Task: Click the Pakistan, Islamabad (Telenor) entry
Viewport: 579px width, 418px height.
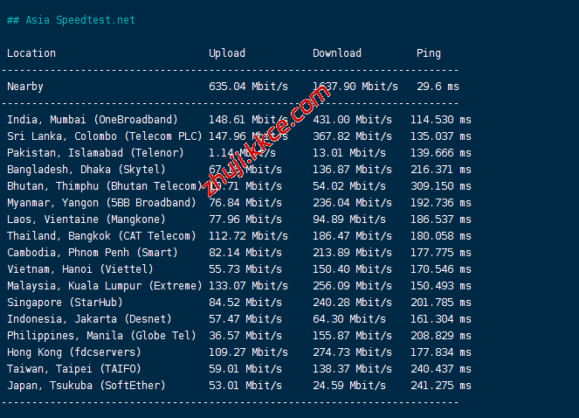Action: pos(95,153)
